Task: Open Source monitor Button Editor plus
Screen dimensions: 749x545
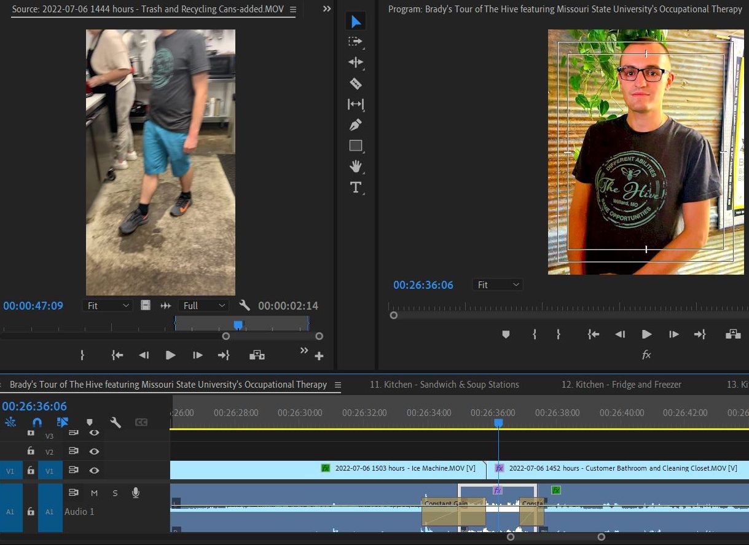Action: point(319,356)
